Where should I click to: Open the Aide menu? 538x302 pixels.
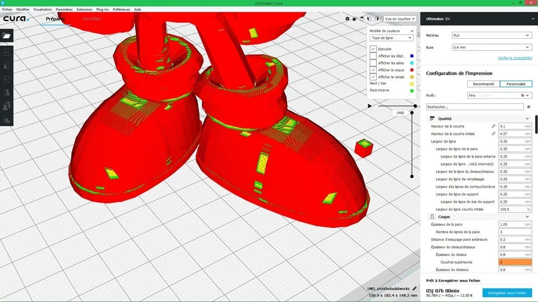138,9
